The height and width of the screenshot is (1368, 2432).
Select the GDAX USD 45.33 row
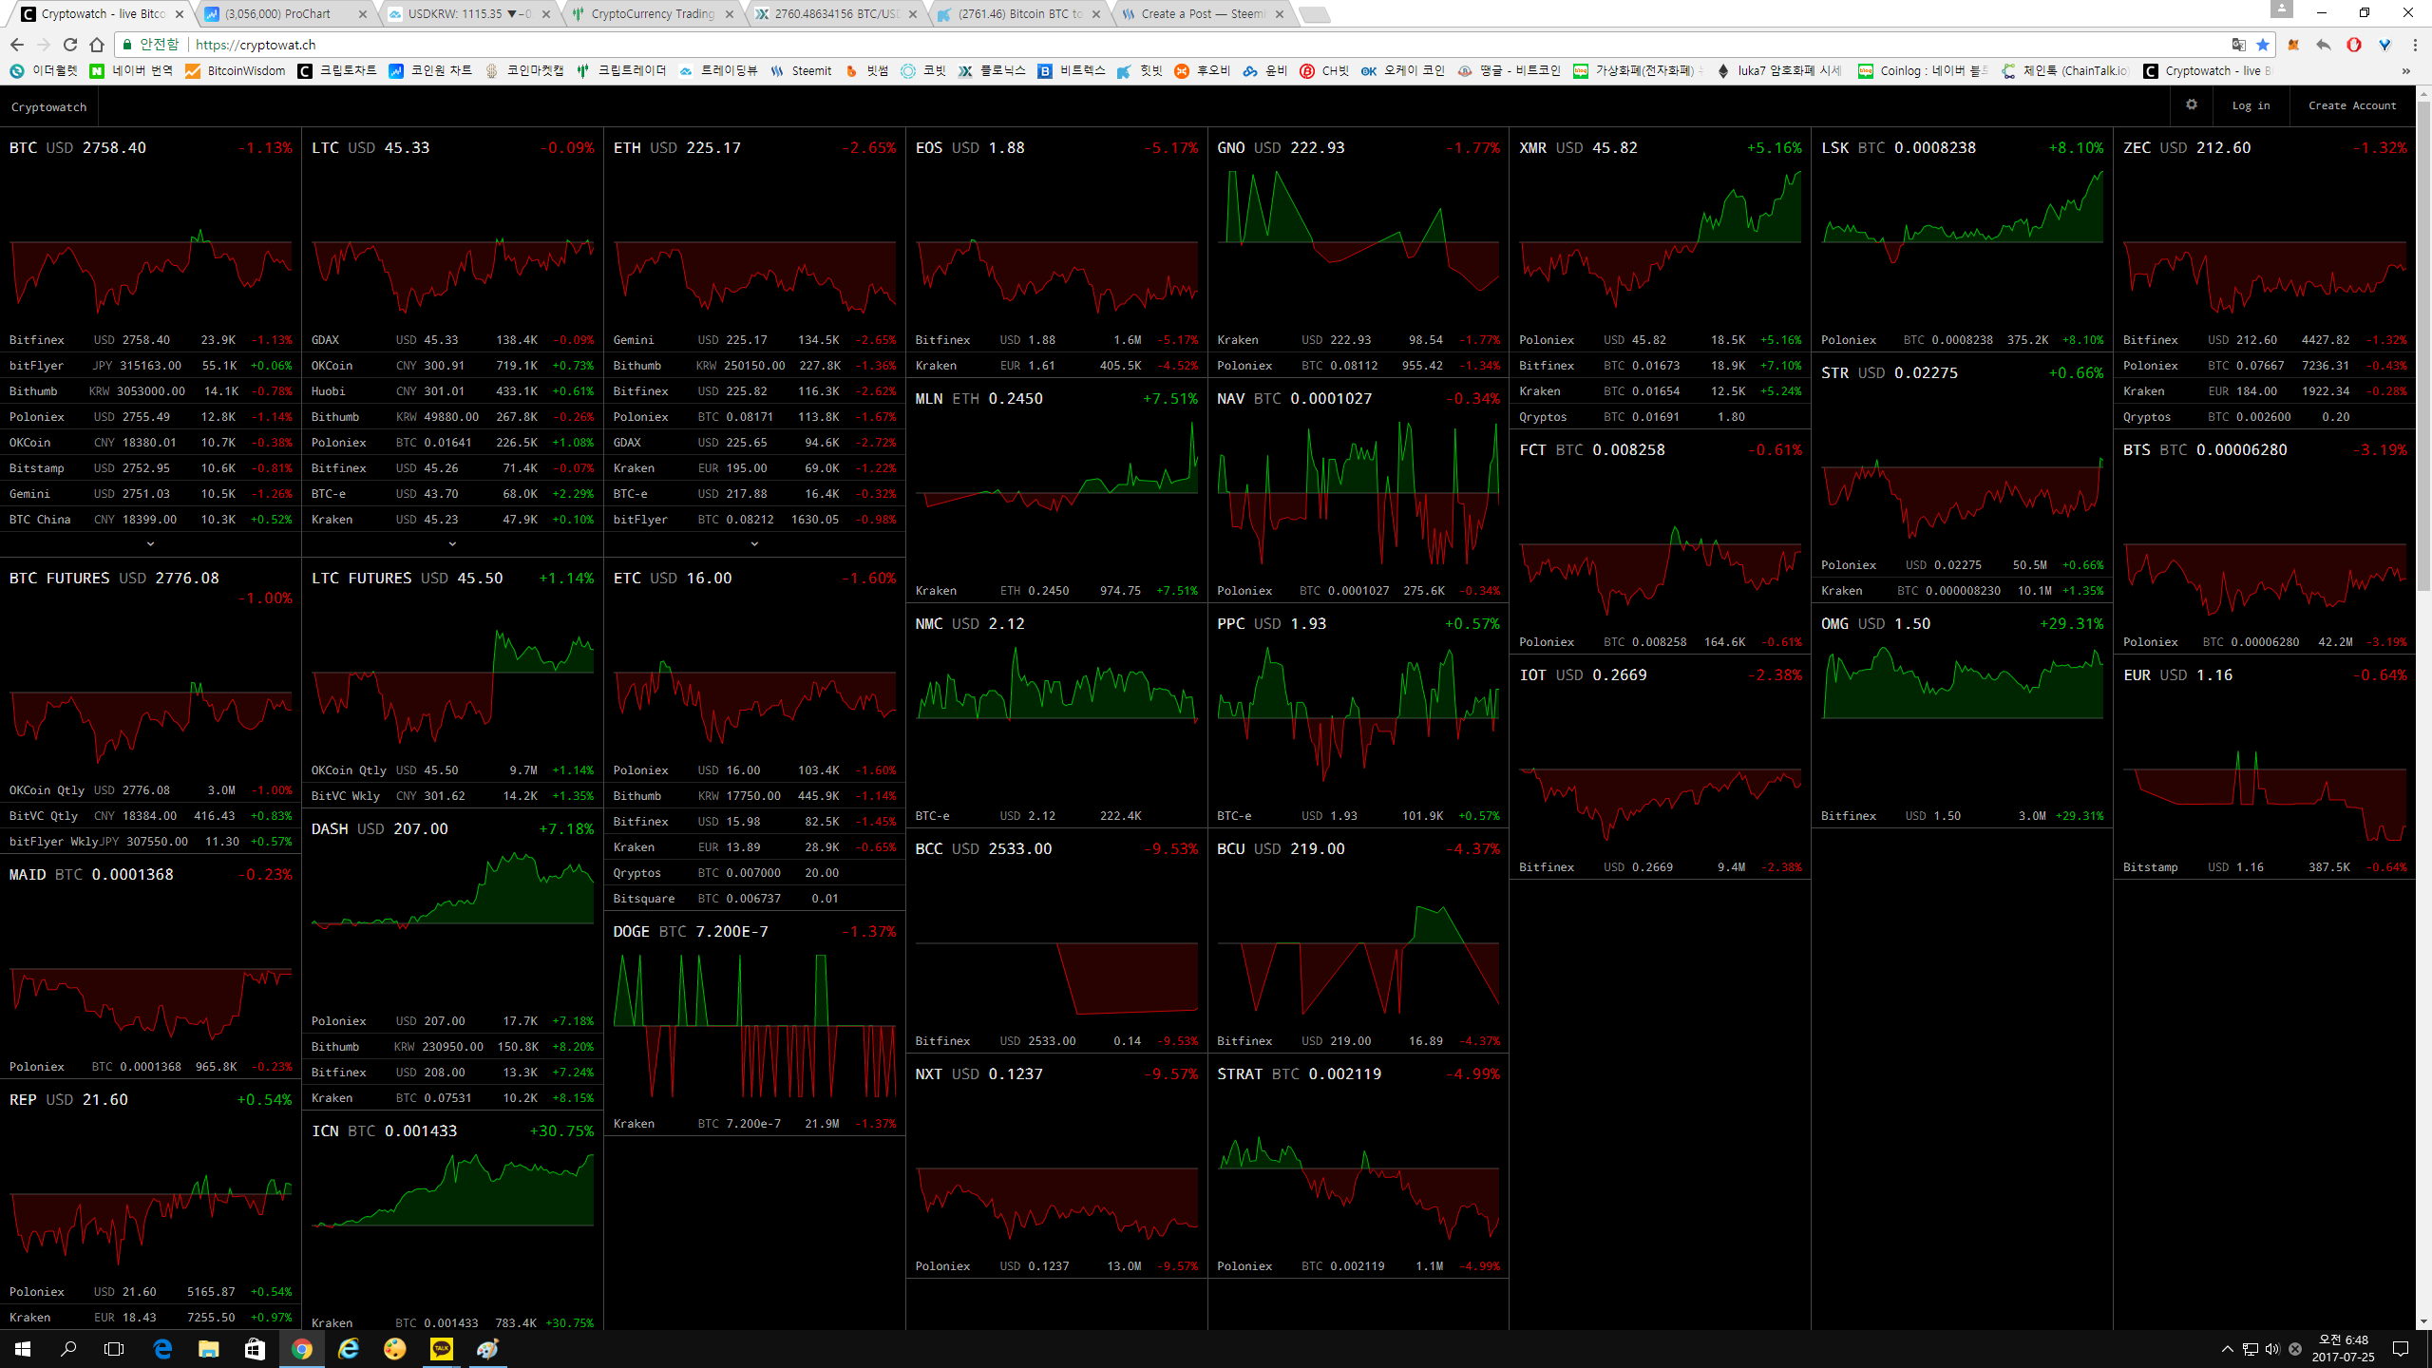click(452, 340)
